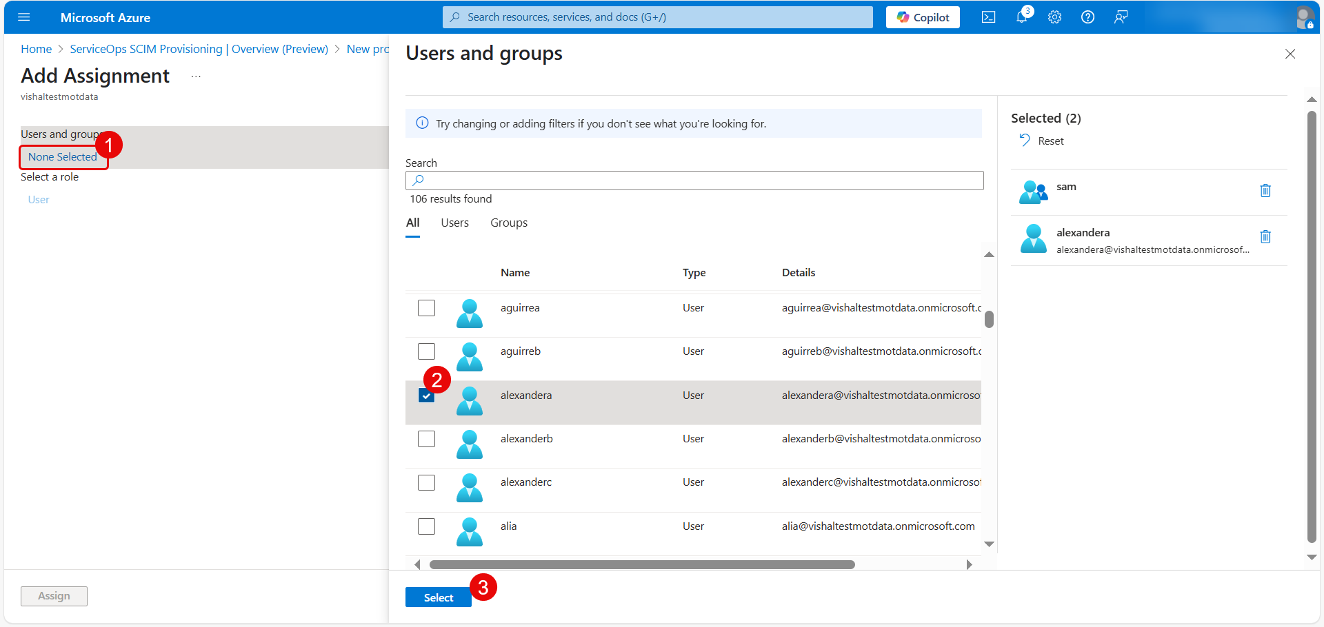Click the user Search input field
Image resolution: width=1324 pixels, height=627 pixels.
(694, 181)
